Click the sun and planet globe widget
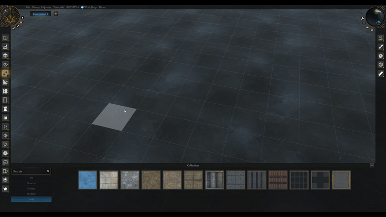 click(x=375, y=16)
